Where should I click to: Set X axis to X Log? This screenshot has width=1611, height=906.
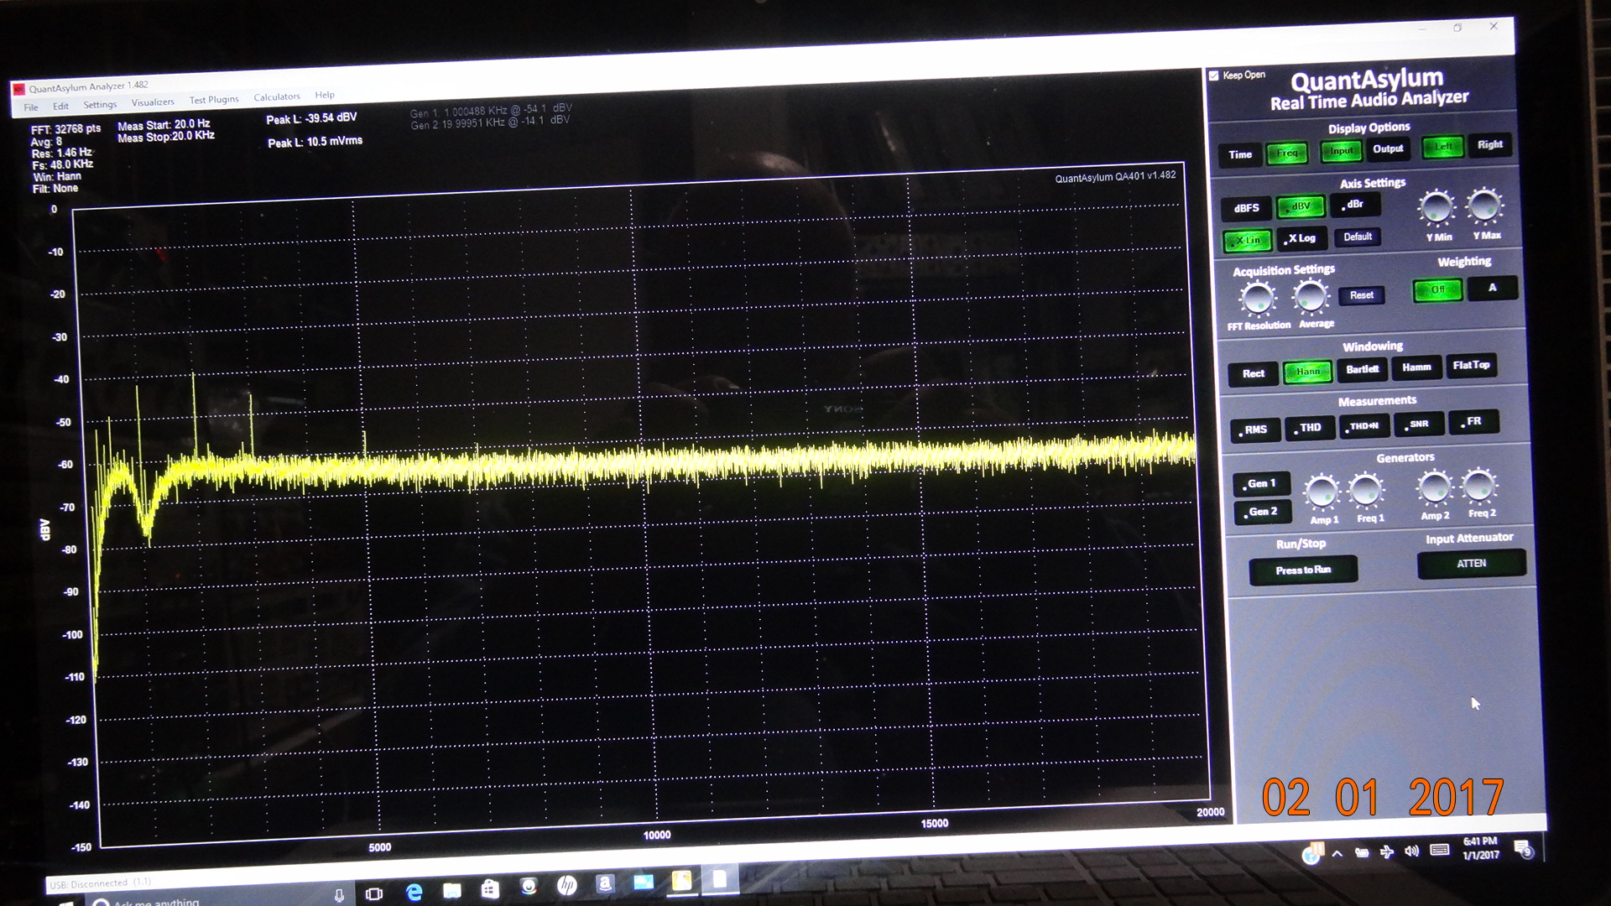click(1301, 238)
